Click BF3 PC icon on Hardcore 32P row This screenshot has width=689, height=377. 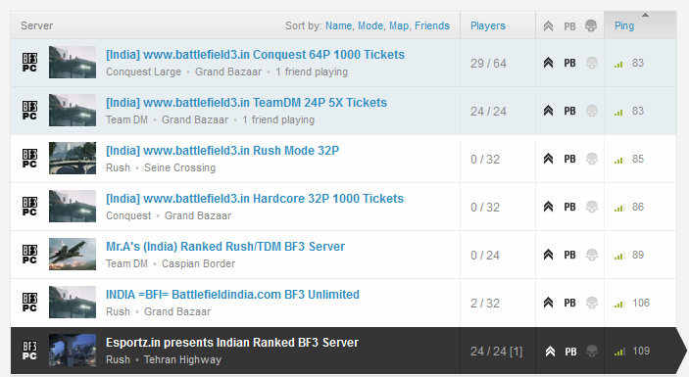(x=29, y=206)
